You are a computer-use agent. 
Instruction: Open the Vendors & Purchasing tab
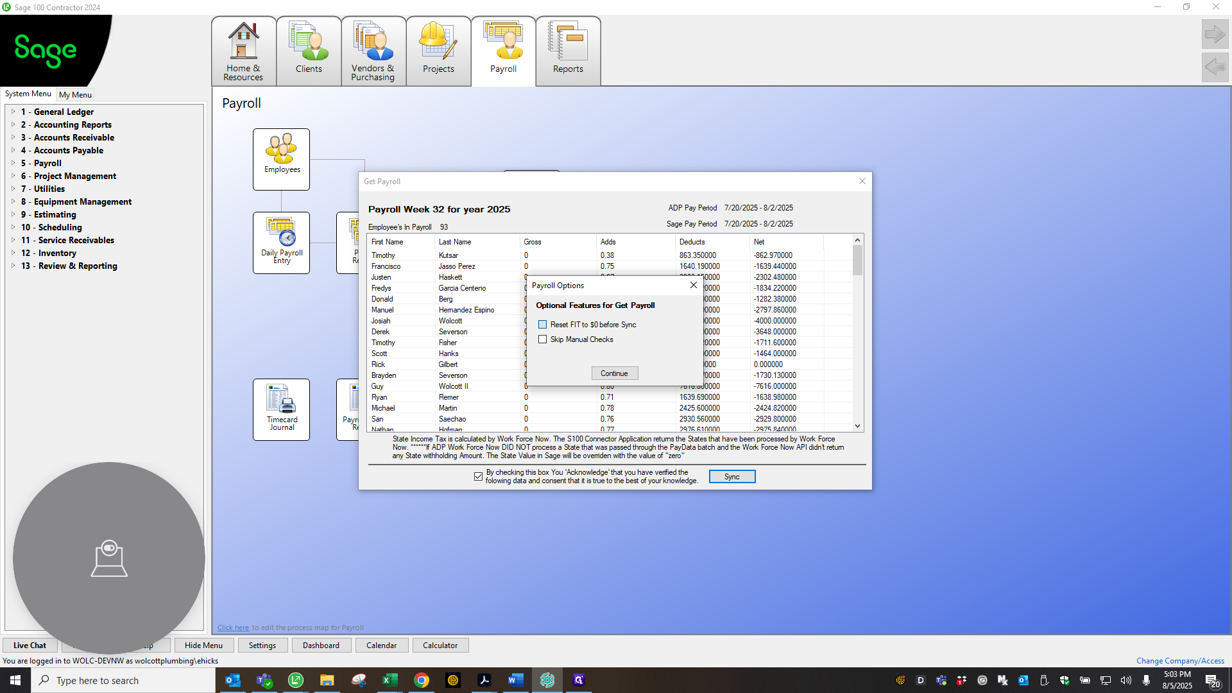[373, 51]
